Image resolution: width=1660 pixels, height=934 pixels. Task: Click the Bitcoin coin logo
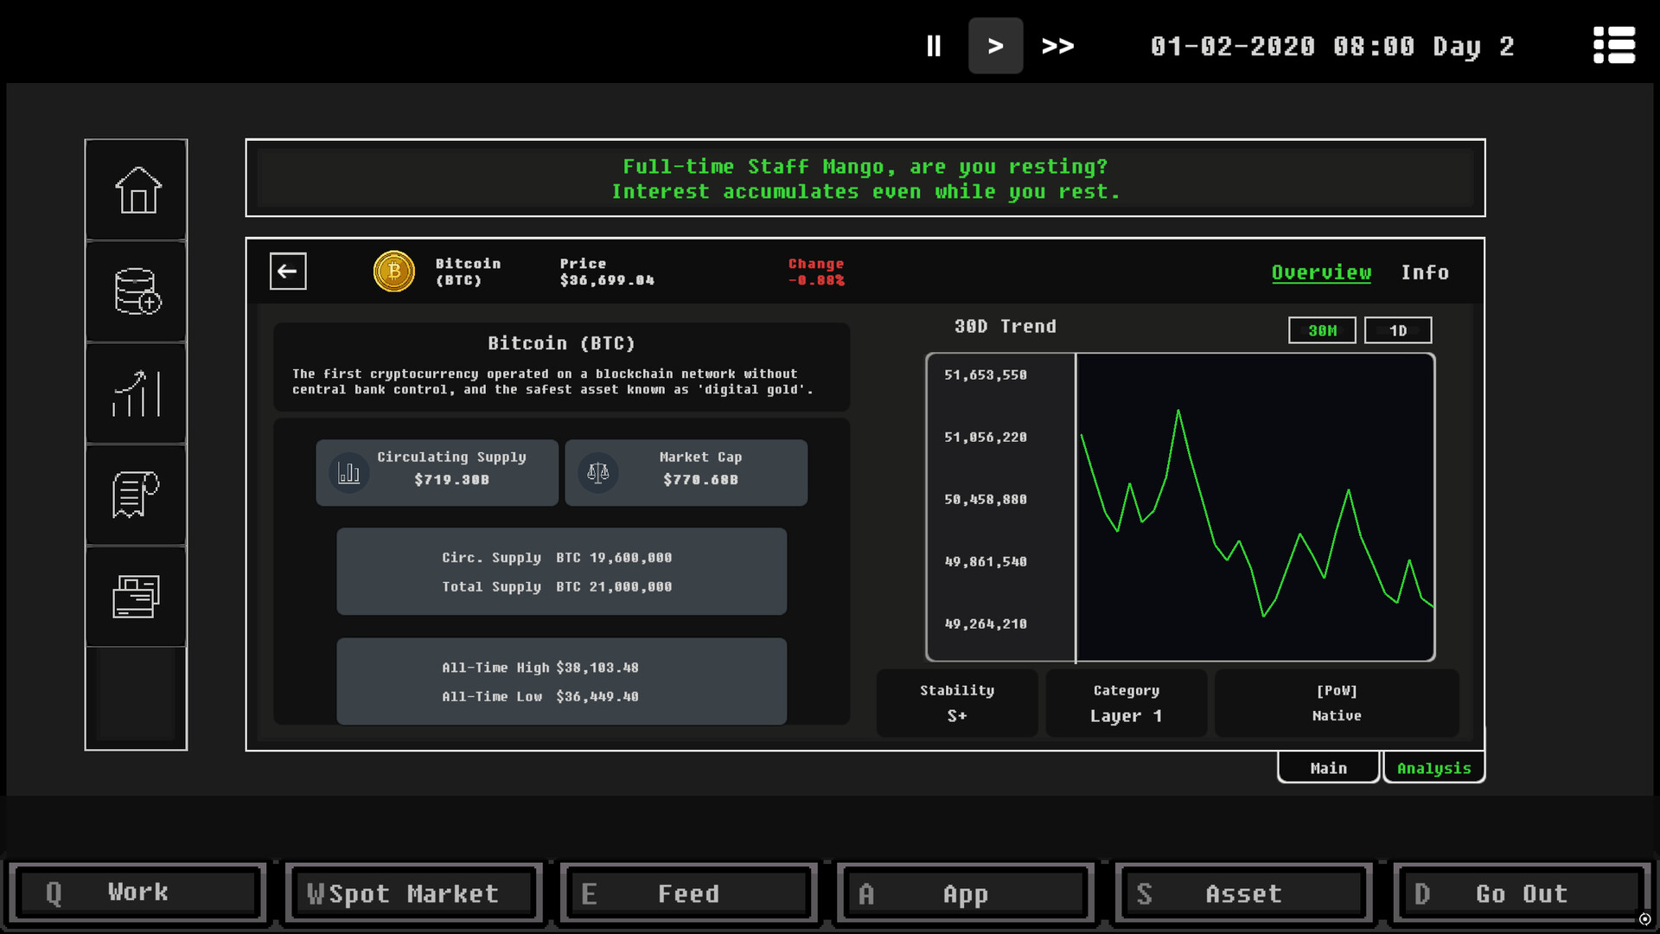click(393, 272)
